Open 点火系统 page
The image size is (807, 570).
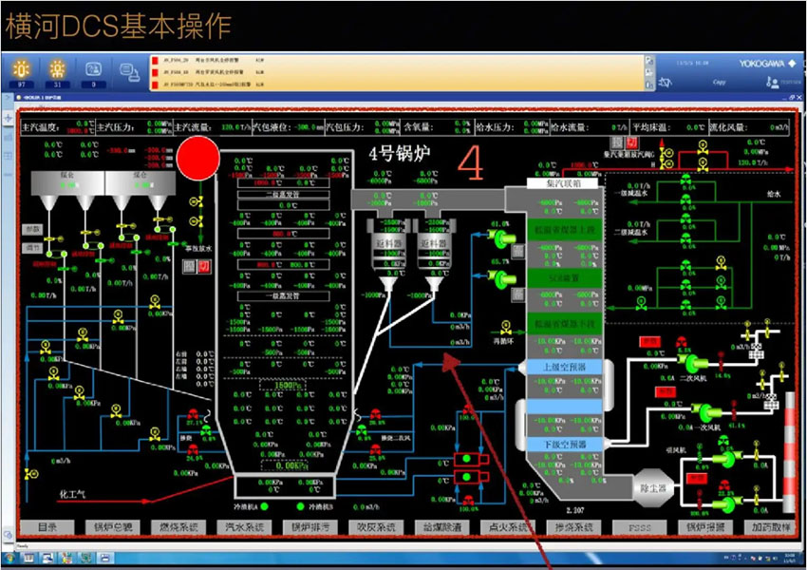click(x=508, y=527)
